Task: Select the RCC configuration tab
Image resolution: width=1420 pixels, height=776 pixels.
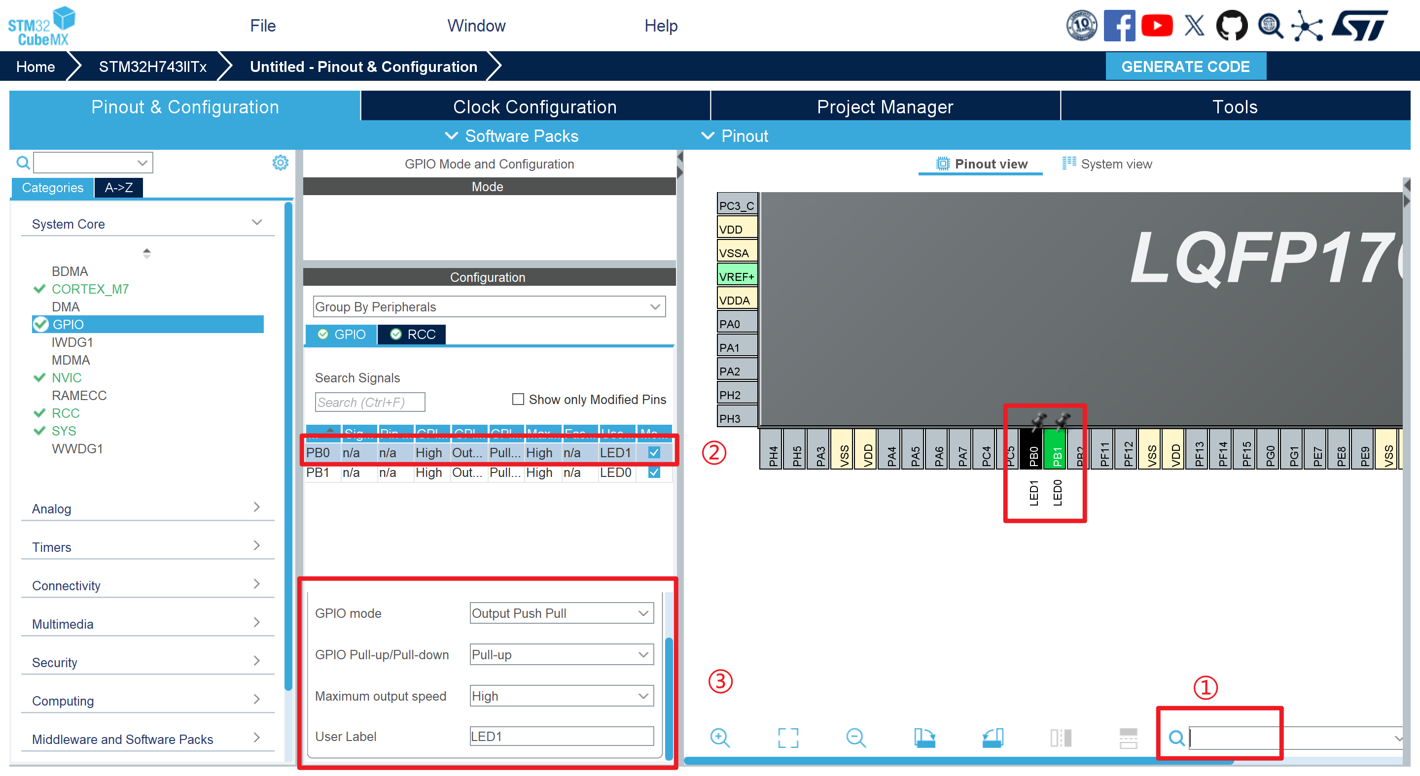Action: pos(412,334)
